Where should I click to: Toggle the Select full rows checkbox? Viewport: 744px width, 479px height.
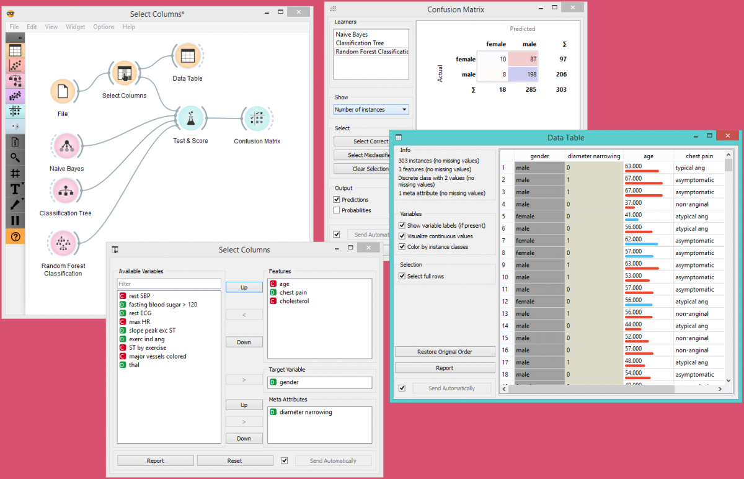(x=402, y=277)
